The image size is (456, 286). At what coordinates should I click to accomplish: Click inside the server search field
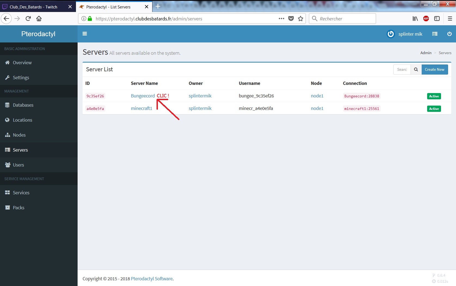coord(402,69)
